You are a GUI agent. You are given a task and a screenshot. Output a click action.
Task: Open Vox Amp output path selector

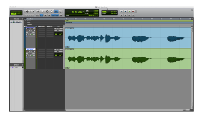[x=59, y=52]
